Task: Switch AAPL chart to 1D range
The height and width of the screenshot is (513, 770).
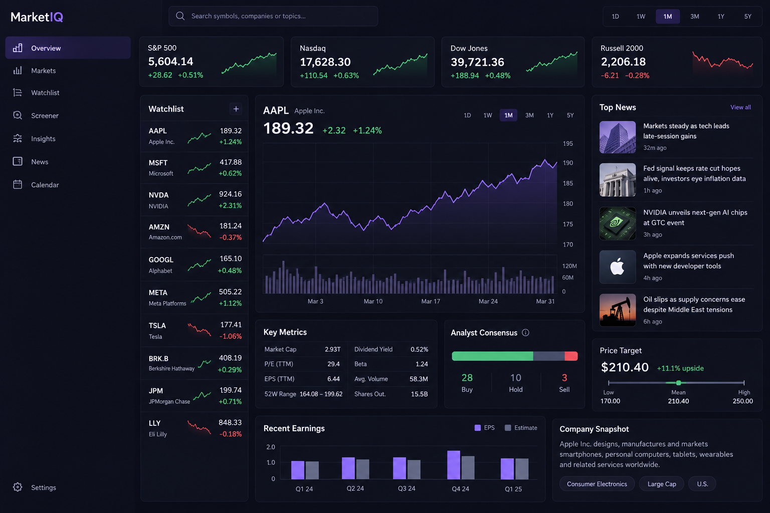Action: pos(467,115)
